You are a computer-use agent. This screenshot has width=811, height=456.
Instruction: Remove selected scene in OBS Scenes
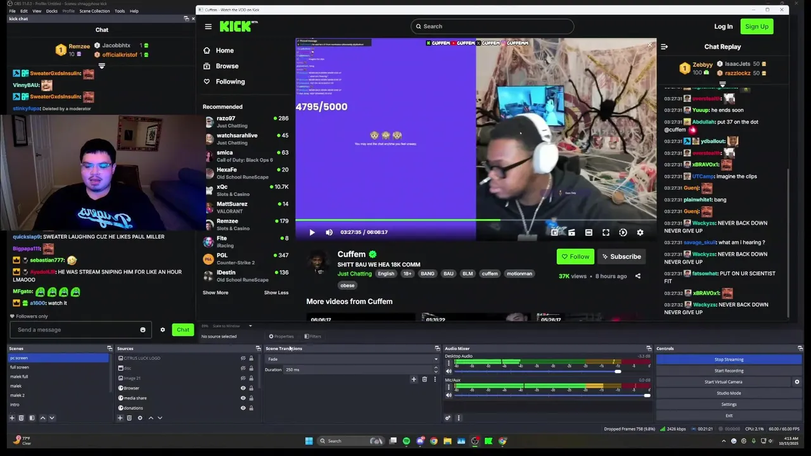[x=21, y=418]
